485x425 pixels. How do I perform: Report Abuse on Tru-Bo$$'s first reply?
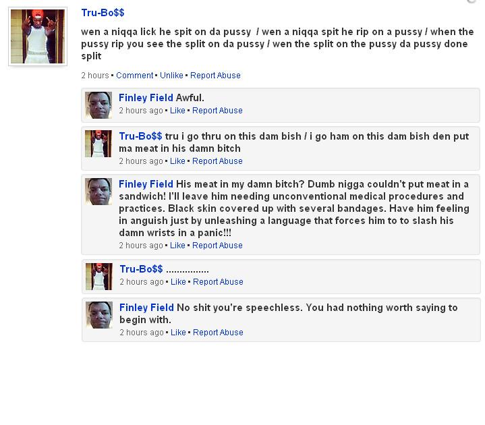[x=217, y=161]
